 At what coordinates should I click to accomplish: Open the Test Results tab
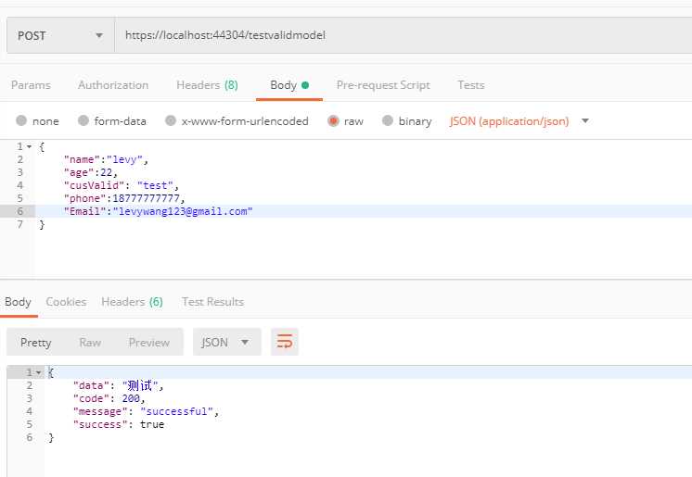click(212, 302)
